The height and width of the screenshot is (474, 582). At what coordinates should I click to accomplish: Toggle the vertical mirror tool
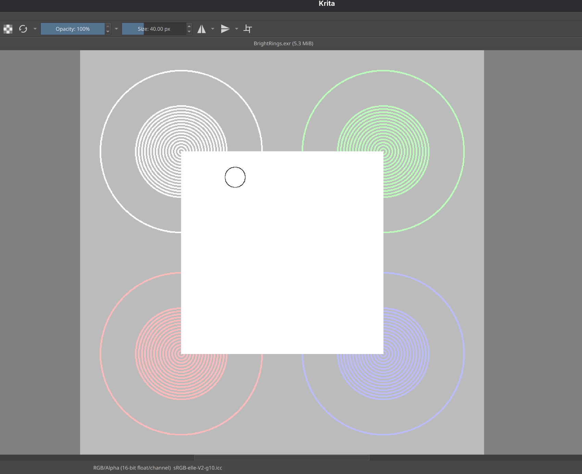pyautogui.click(x=225, y=29)
